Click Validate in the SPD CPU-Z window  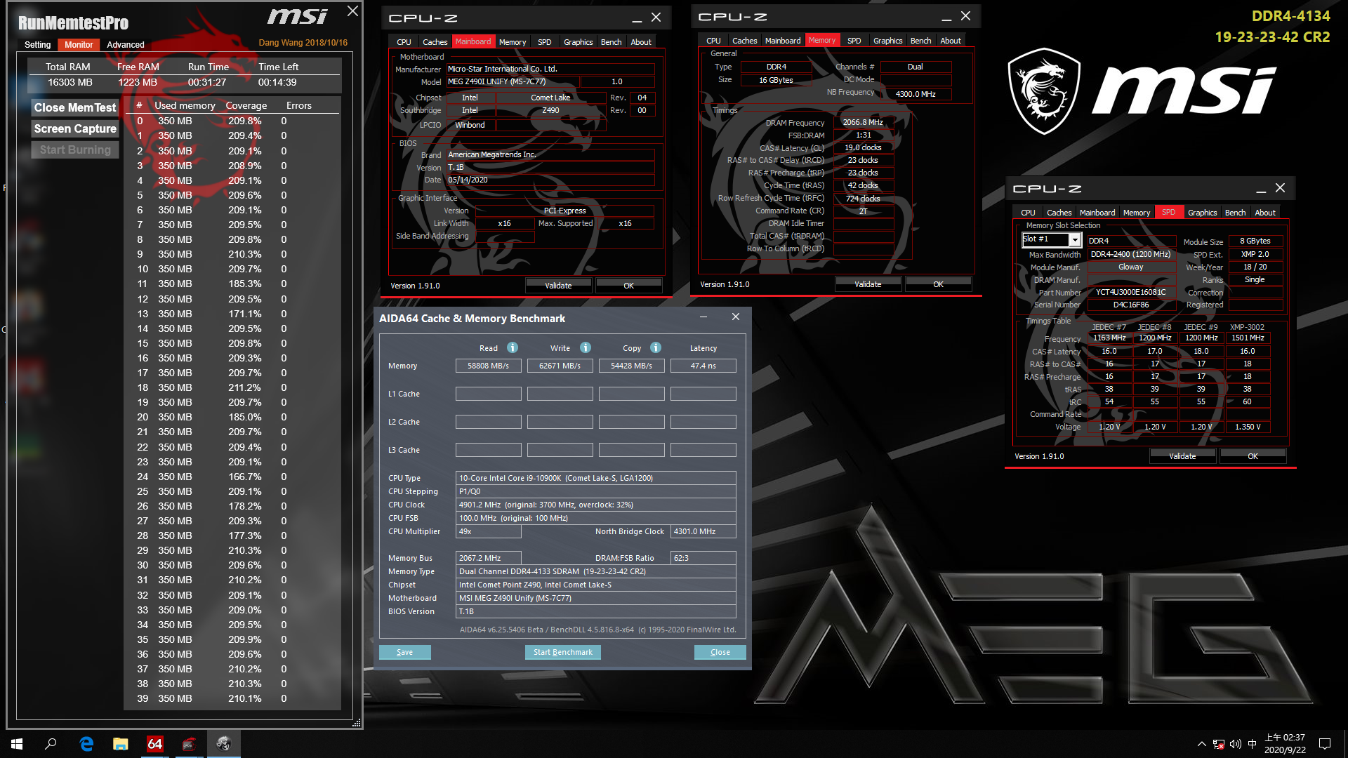(1182, 456)
